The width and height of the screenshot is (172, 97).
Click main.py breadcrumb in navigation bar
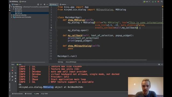pos(23,2)
